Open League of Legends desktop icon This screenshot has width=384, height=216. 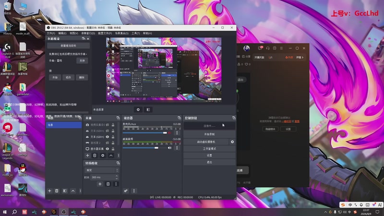(x=7, y=151)
